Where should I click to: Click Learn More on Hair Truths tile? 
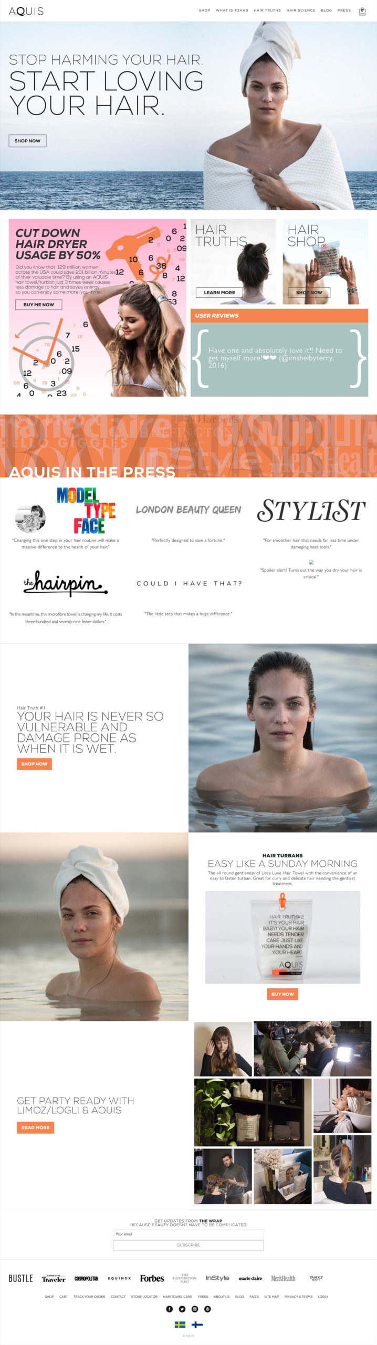point(219,293)
